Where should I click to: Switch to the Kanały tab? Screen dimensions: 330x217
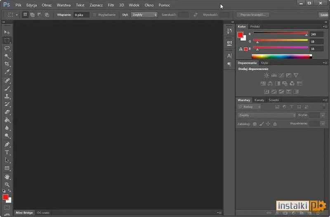coord(259,100)
